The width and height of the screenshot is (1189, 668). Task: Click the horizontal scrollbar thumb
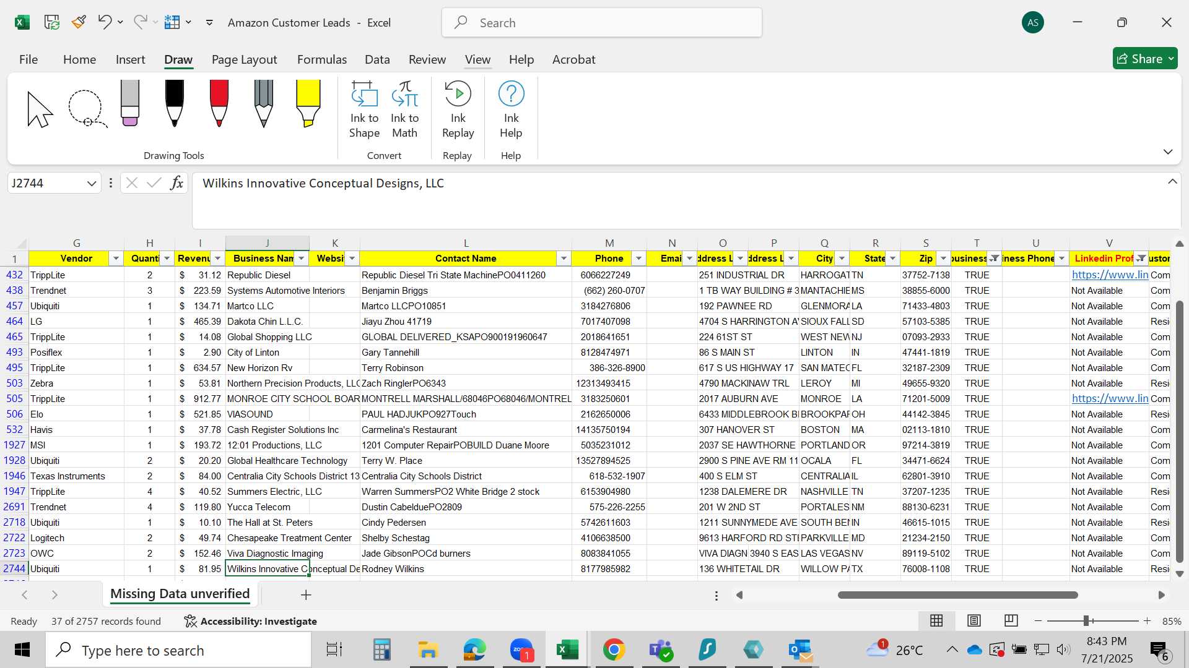tap(957, 595)
